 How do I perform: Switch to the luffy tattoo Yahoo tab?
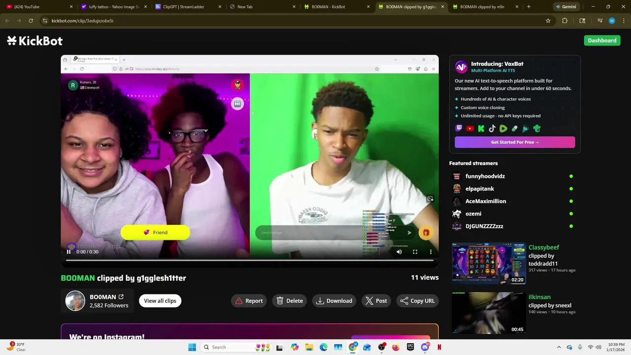pyautogui.click(x=112, y=7)
